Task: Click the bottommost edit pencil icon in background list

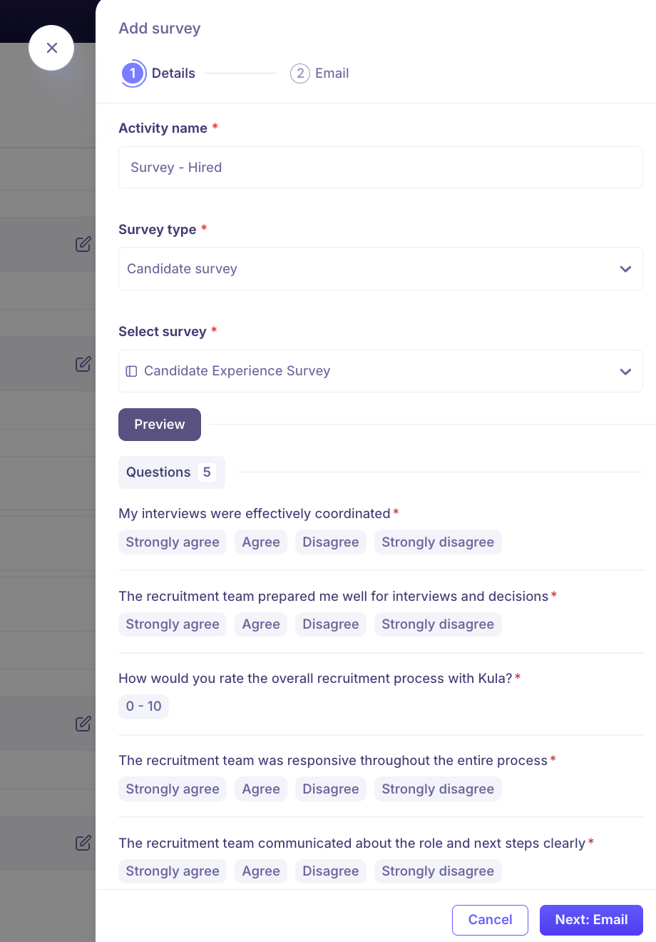Action: [x=83, y=843]
